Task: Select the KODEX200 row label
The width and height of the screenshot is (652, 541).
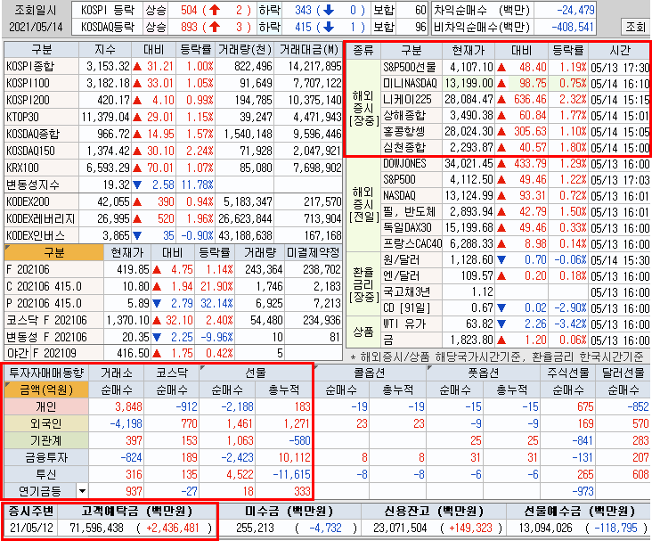Action: point(41,201)
